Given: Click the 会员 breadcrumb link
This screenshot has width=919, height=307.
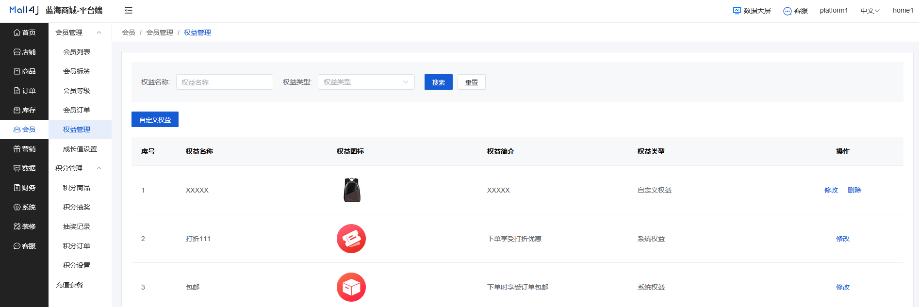Looking at the screenshot, I should tap(129, 32).
